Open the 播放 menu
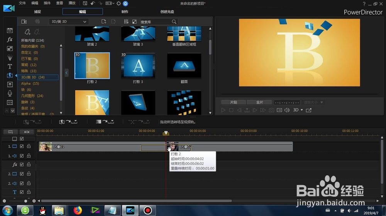 pyautogui.click(x=72, y=3)
